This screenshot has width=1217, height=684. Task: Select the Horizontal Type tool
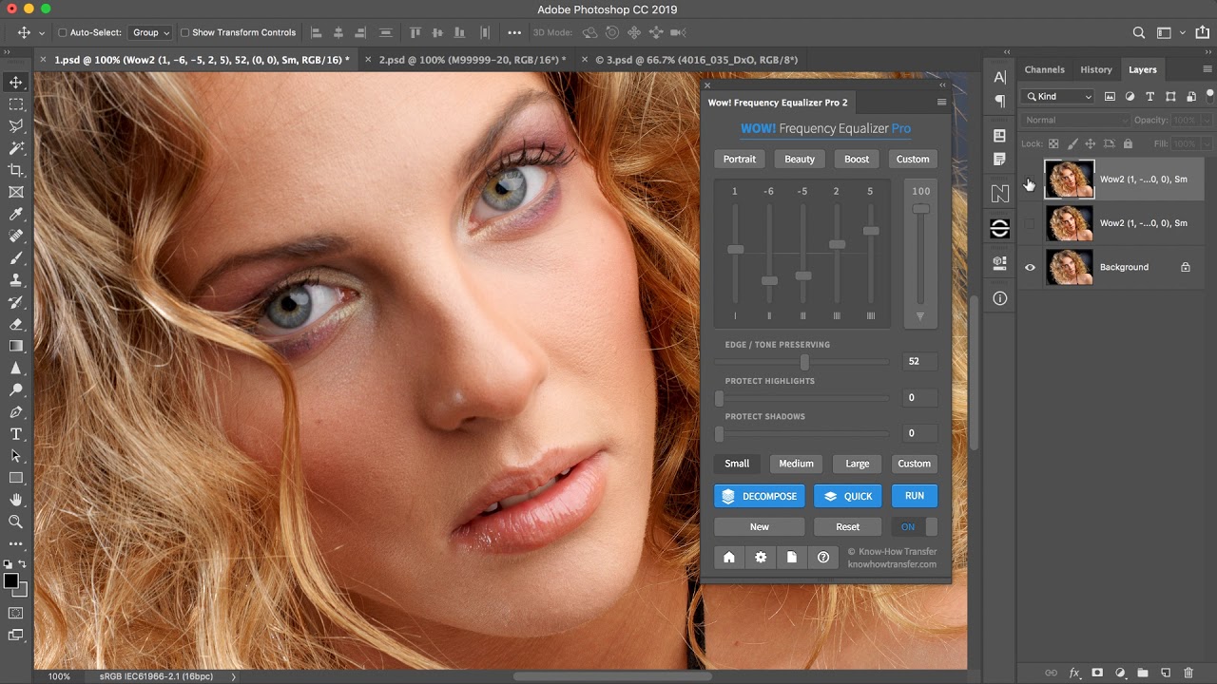tap(16, 434)
